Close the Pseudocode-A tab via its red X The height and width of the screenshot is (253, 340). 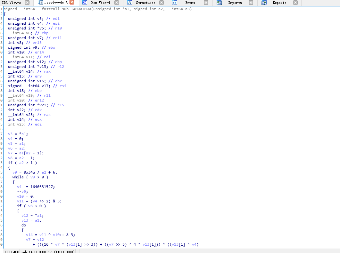point(72,3)
